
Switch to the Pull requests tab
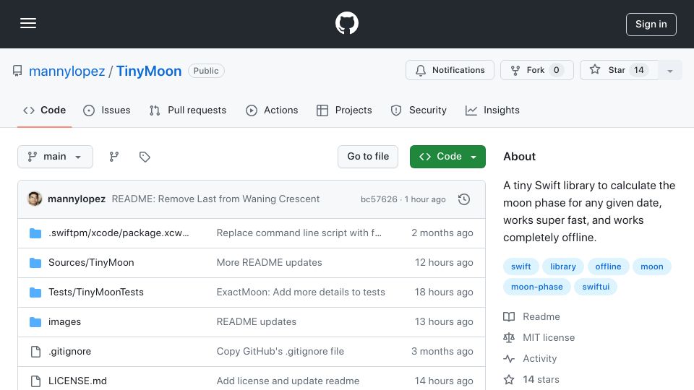point(188,110)
